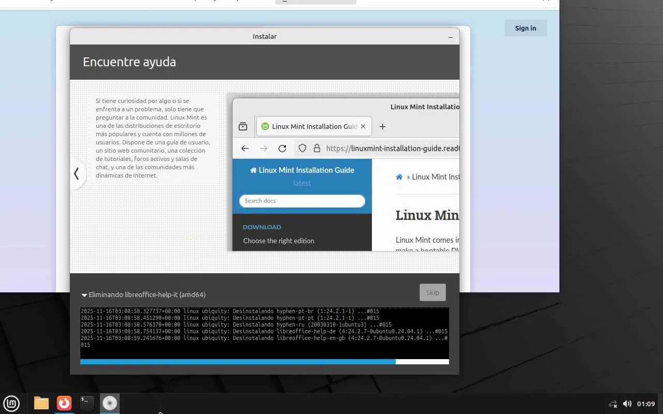Select the installer disc icon in the taskbar
This screenshot has height=414, width=663.
pyautogui.click(x=110, y=403)
